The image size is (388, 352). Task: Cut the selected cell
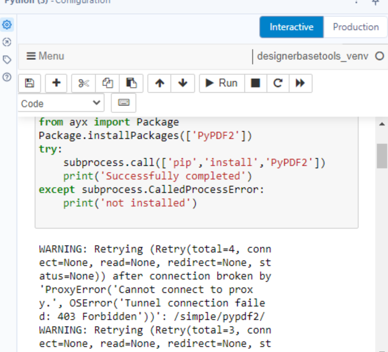pos(84,83)
